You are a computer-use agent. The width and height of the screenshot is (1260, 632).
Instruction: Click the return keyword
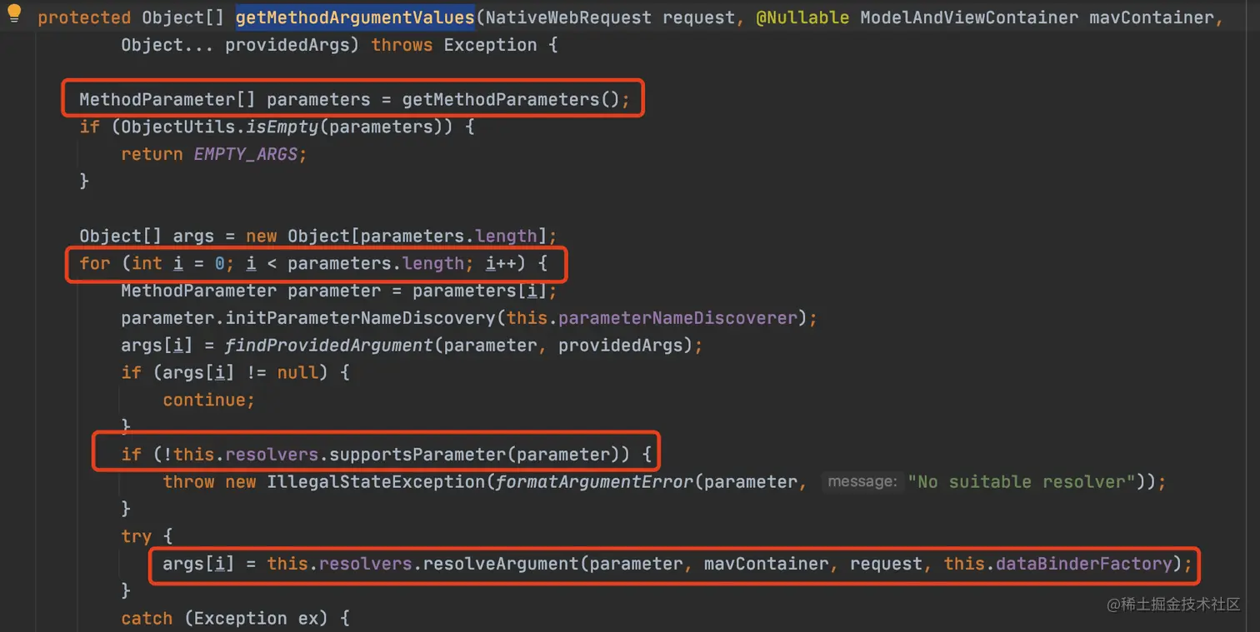coord(152,154)
